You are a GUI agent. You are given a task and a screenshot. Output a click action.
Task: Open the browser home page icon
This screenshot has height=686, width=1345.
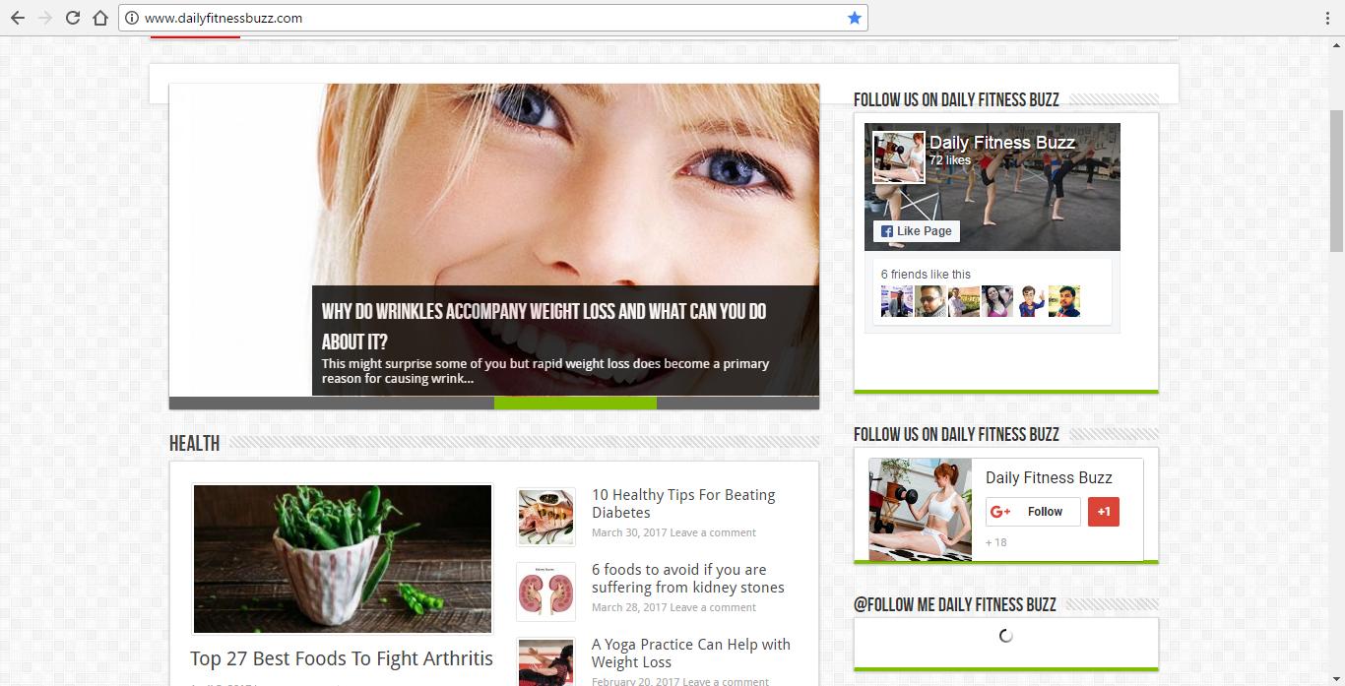tap(98, 17)
